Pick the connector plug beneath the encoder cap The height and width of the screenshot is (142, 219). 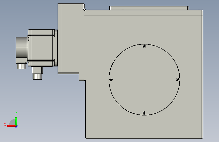tap(21, 66)
